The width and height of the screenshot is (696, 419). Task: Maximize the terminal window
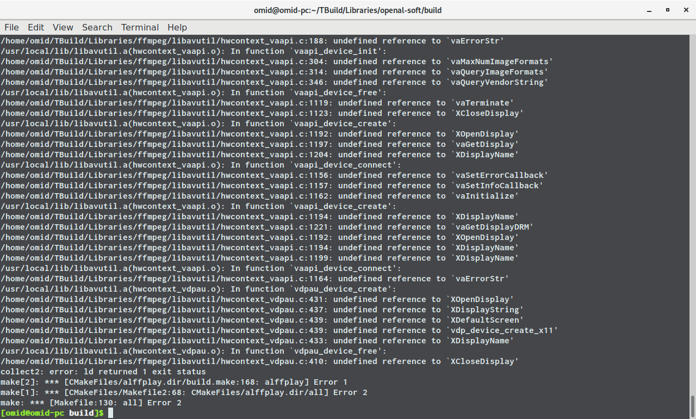(x=668, y=10)
